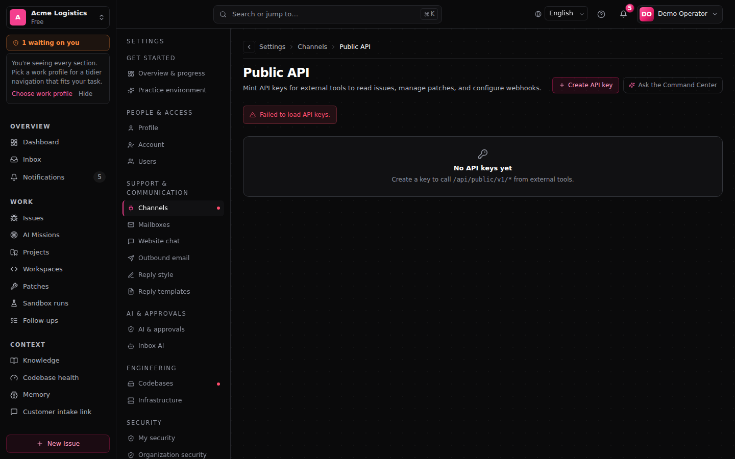Click 1 waiting on you banner
The width and height of the screenshot is (735, 459).
click(58, 43)
